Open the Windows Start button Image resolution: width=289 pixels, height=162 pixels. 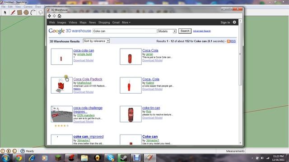pos(5,158)
